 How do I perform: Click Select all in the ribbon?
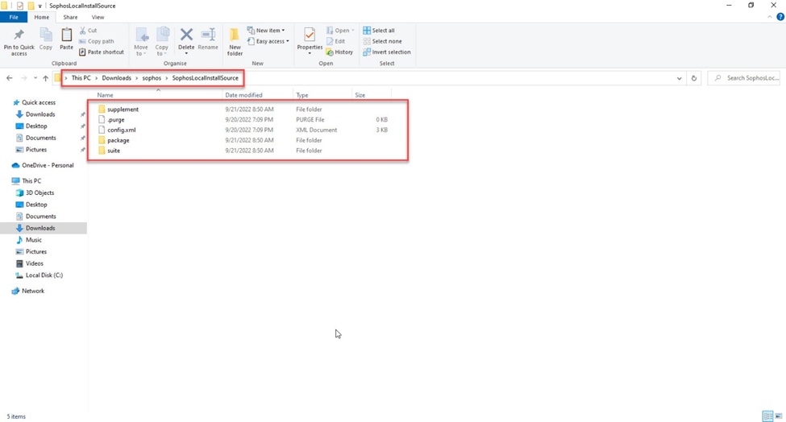[x=378, y=31]
